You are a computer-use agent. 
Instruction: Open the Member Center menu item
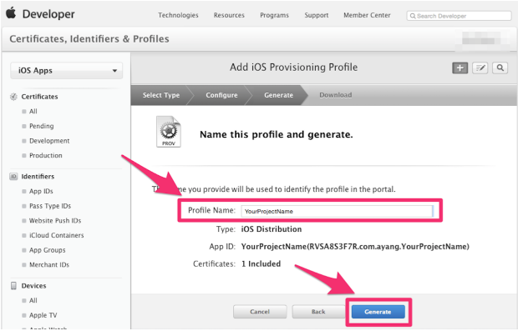pos(367,15)
